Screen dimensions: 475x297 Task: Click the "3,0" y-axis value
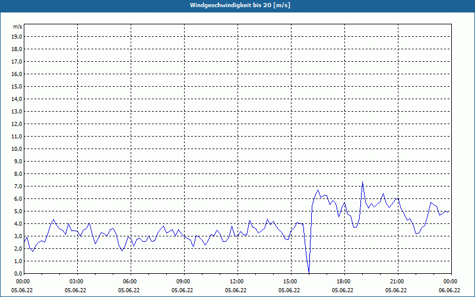tap(18, 236)
